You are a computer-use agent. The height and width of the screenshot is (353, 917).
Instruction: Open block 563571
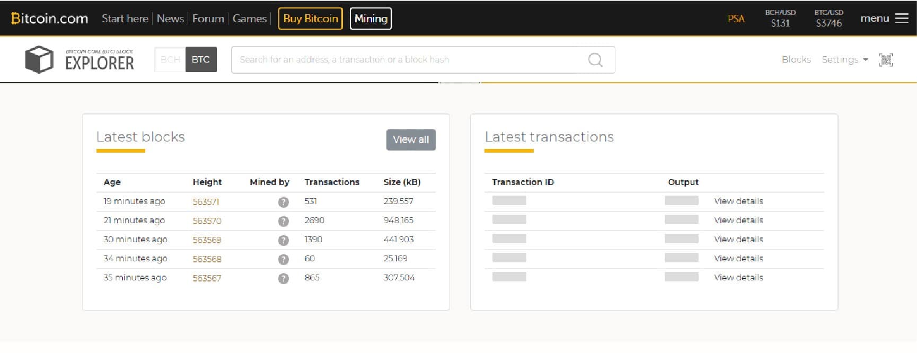[x=206, y=202]
